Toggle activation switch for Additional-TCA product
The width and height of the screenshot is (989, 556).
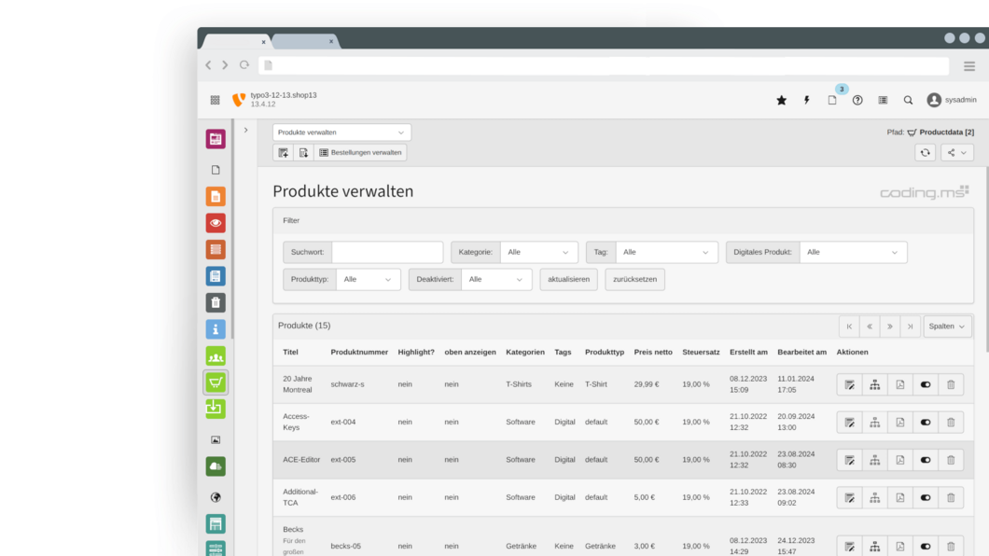[x=925, y=497]
